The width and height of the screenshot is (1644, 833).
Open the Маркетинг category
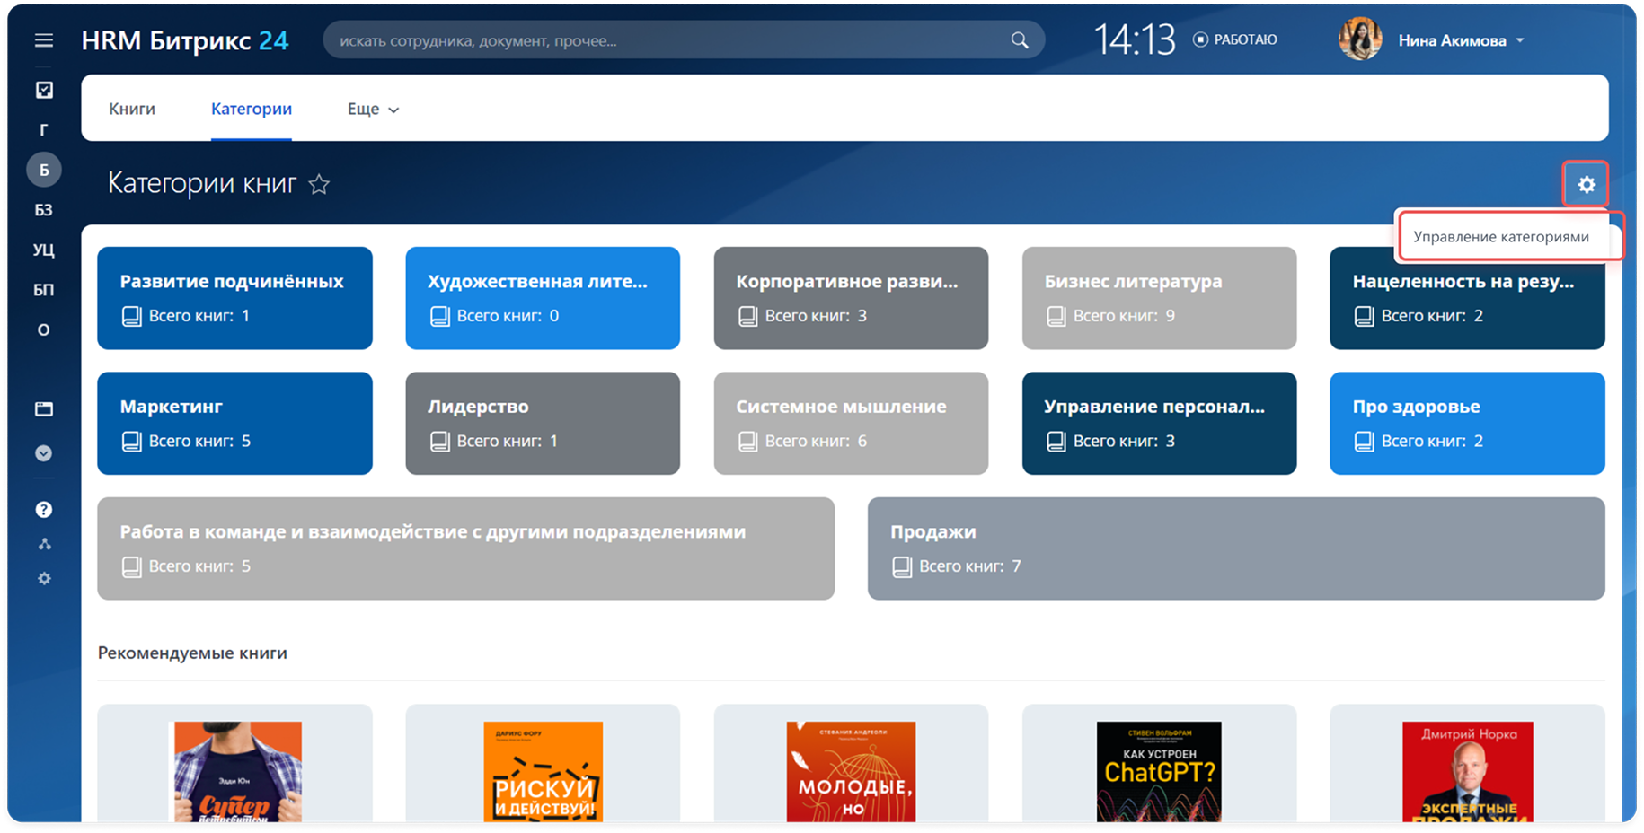(234, 424)
